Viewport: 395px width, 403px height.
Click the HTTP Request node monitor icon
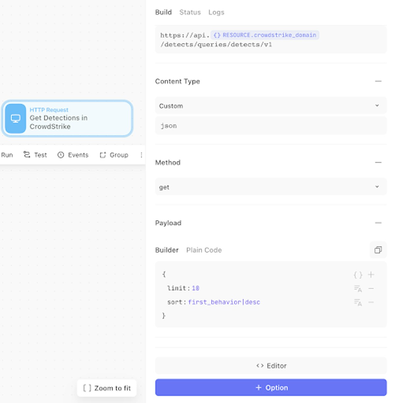click(x=15, y=119)
